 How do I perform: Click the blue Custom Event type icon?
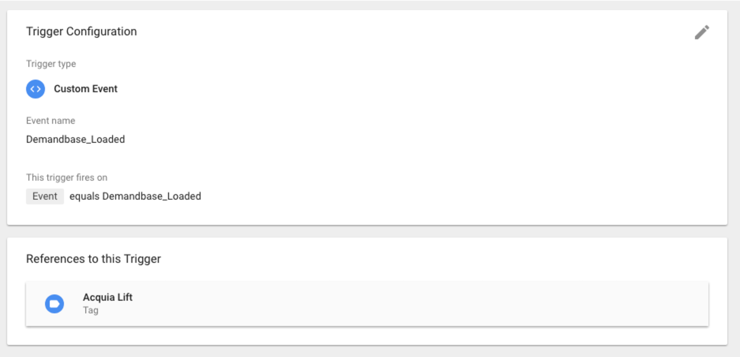tap(36, 89)
